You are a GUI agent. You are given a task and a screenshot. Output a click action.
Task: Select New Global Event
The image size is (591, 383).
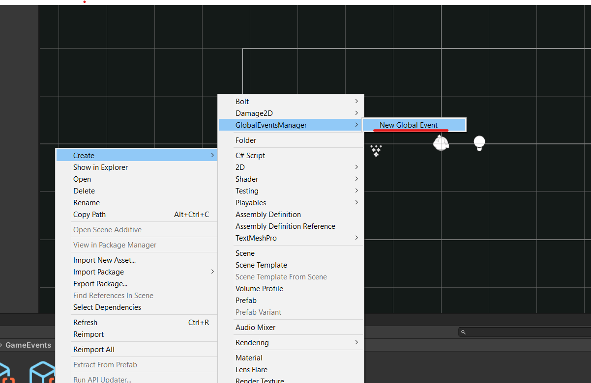point(413,125)
